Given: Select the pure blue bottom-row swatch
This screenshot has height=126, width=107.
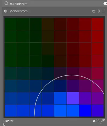Looking at the screenshot, I should (x=85, y=110).
